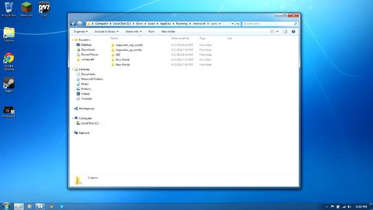Viewport: 373px width, 210px height.
Task: Click Roaming in the address breadcrumb
Action: [182, 23]
